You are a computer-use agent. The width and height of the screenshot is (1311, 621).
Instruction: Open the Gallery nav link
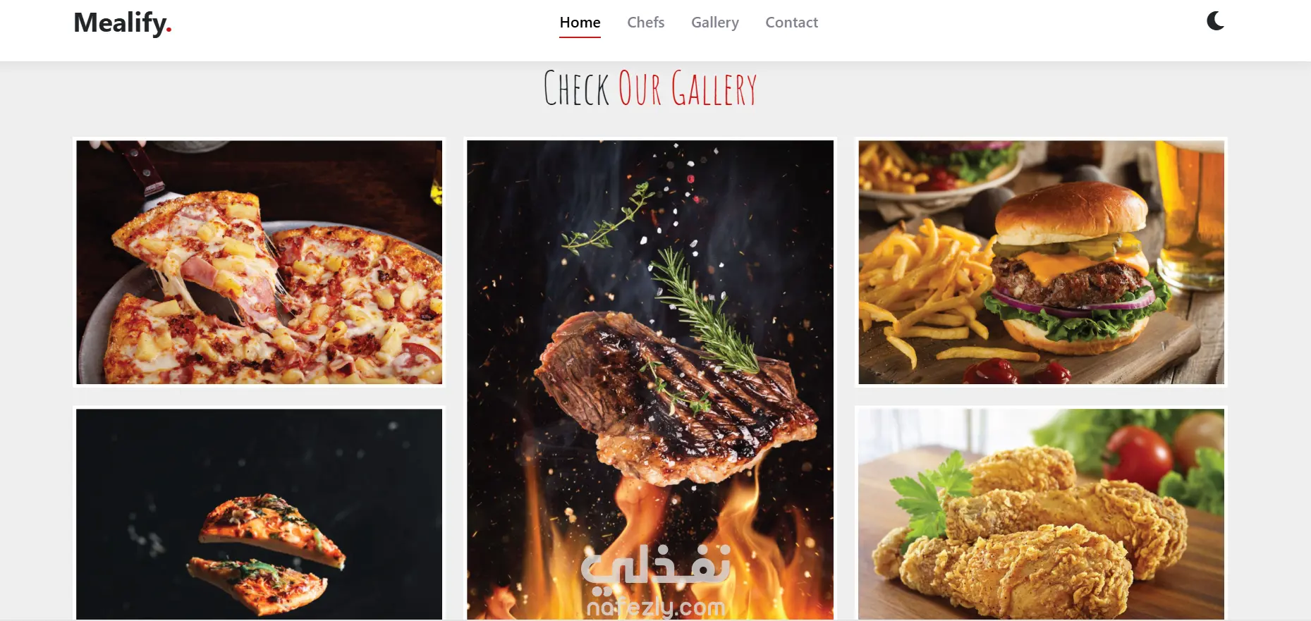coord(714,23)
